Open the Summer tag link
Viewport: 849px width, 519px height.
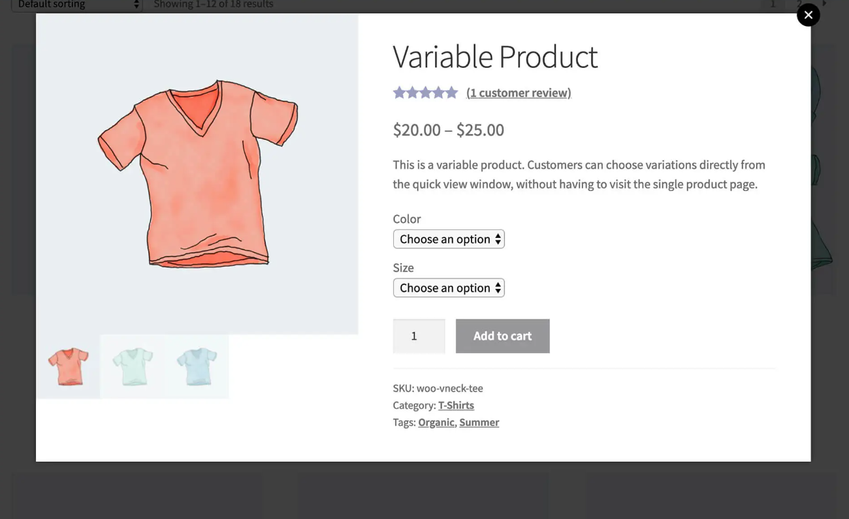tap(479, 422)
